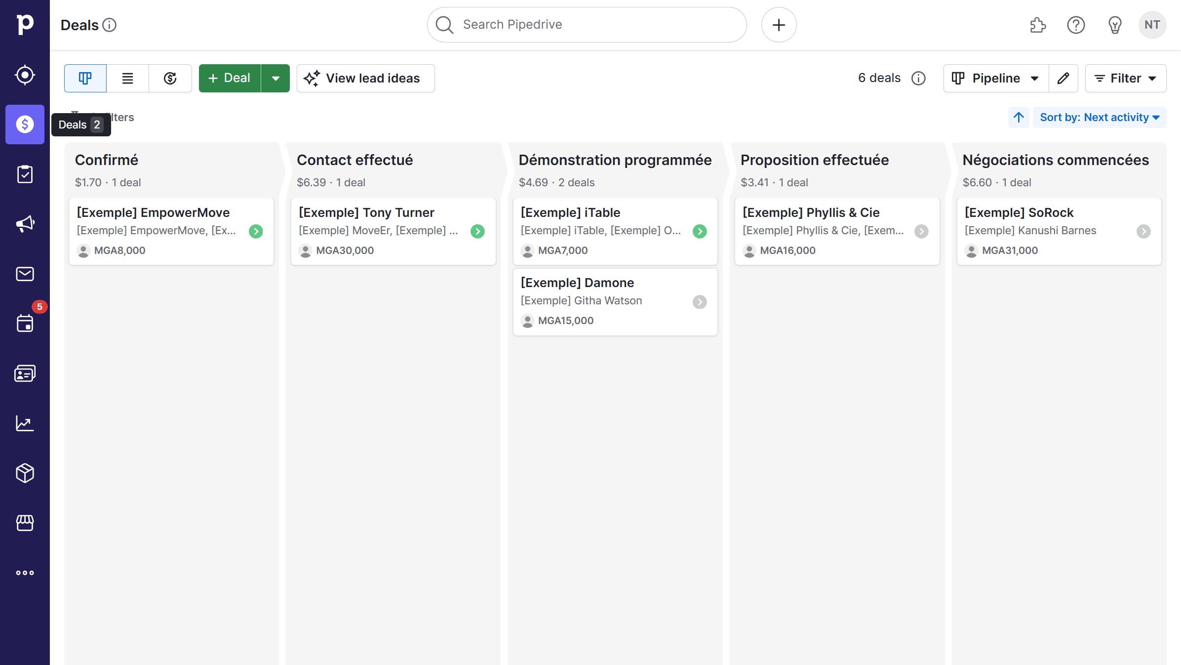
Task: Expand the Deal button dropdown arrow
Action: coord(276,78)
